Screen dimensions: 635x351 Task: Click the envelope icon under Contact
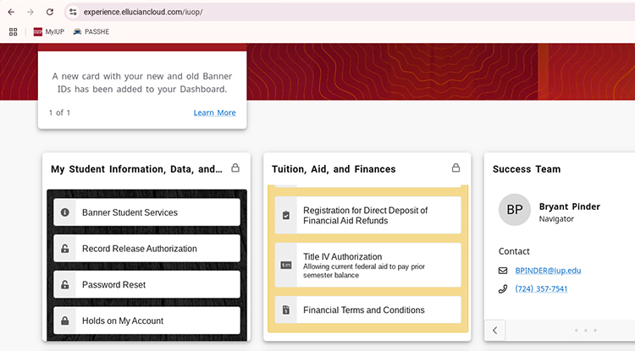pos(503,271)
